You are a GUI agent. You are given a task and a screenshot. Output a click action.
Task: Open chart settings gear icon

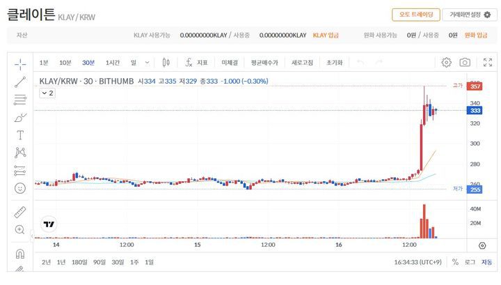447,63
